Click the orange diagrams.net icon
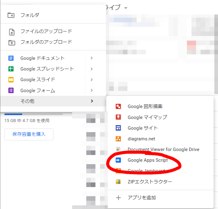 (118, 139)
